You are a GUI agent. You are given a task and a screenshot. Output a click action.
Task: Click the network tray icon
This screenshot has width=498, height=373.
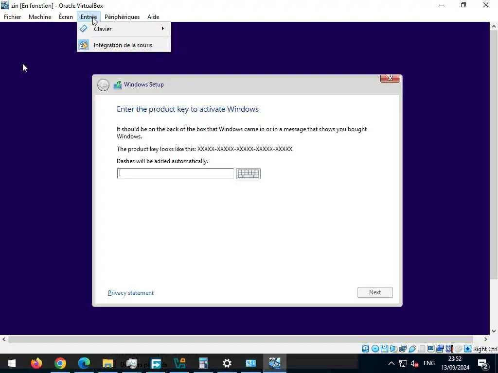point(403,363)
